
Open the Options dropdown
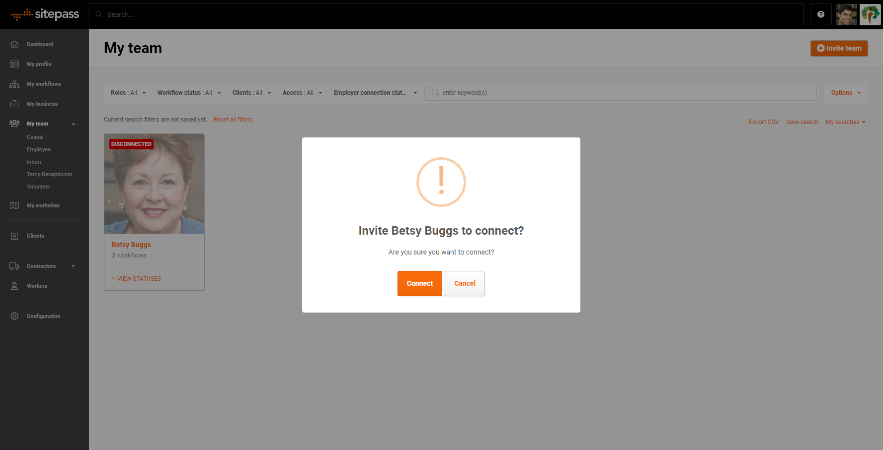tap(846, 93)
